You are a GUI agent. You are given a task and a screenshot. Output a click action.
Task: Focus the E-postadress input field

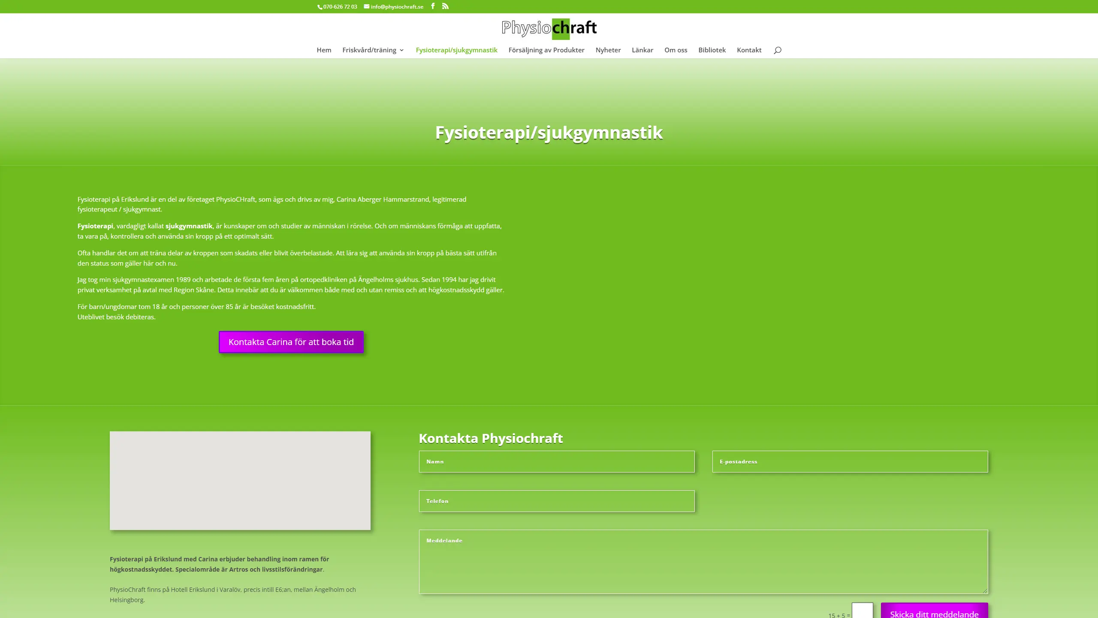[850, 461]
